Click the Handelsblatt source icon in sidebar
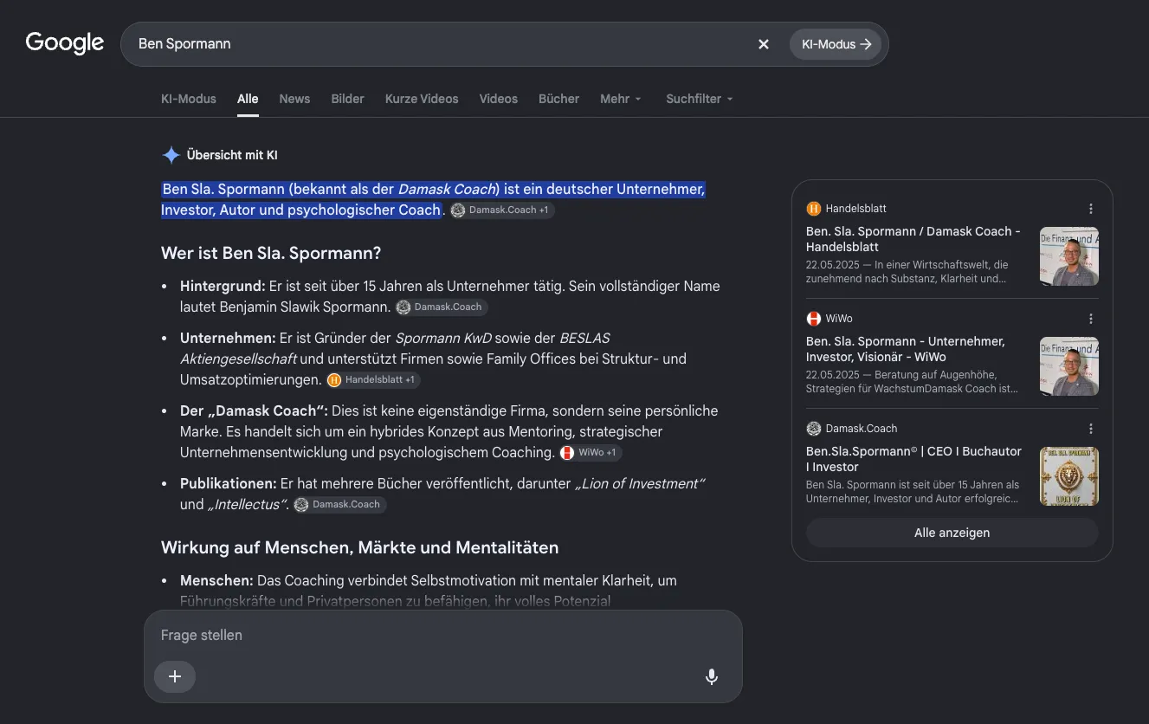Screen dimensions: 1149x724 813,209
